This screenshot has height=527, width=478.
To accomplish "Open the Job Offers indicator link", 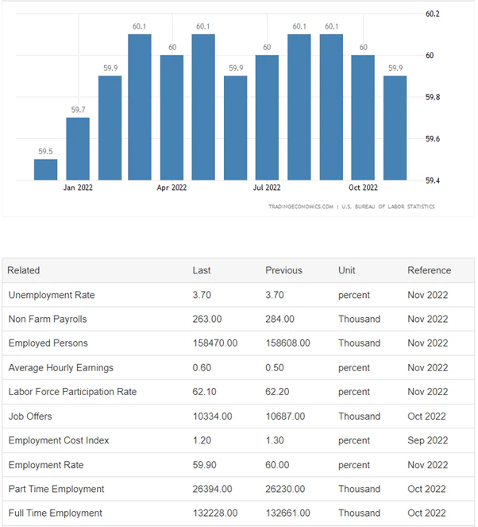I will coord(31,416).
